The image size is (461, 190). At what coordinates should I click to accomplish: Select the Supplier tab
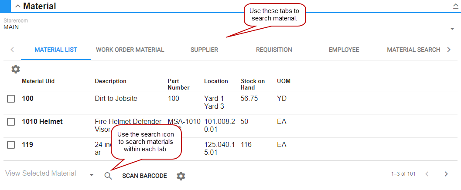pyautogui.click(x=205, y=50)
